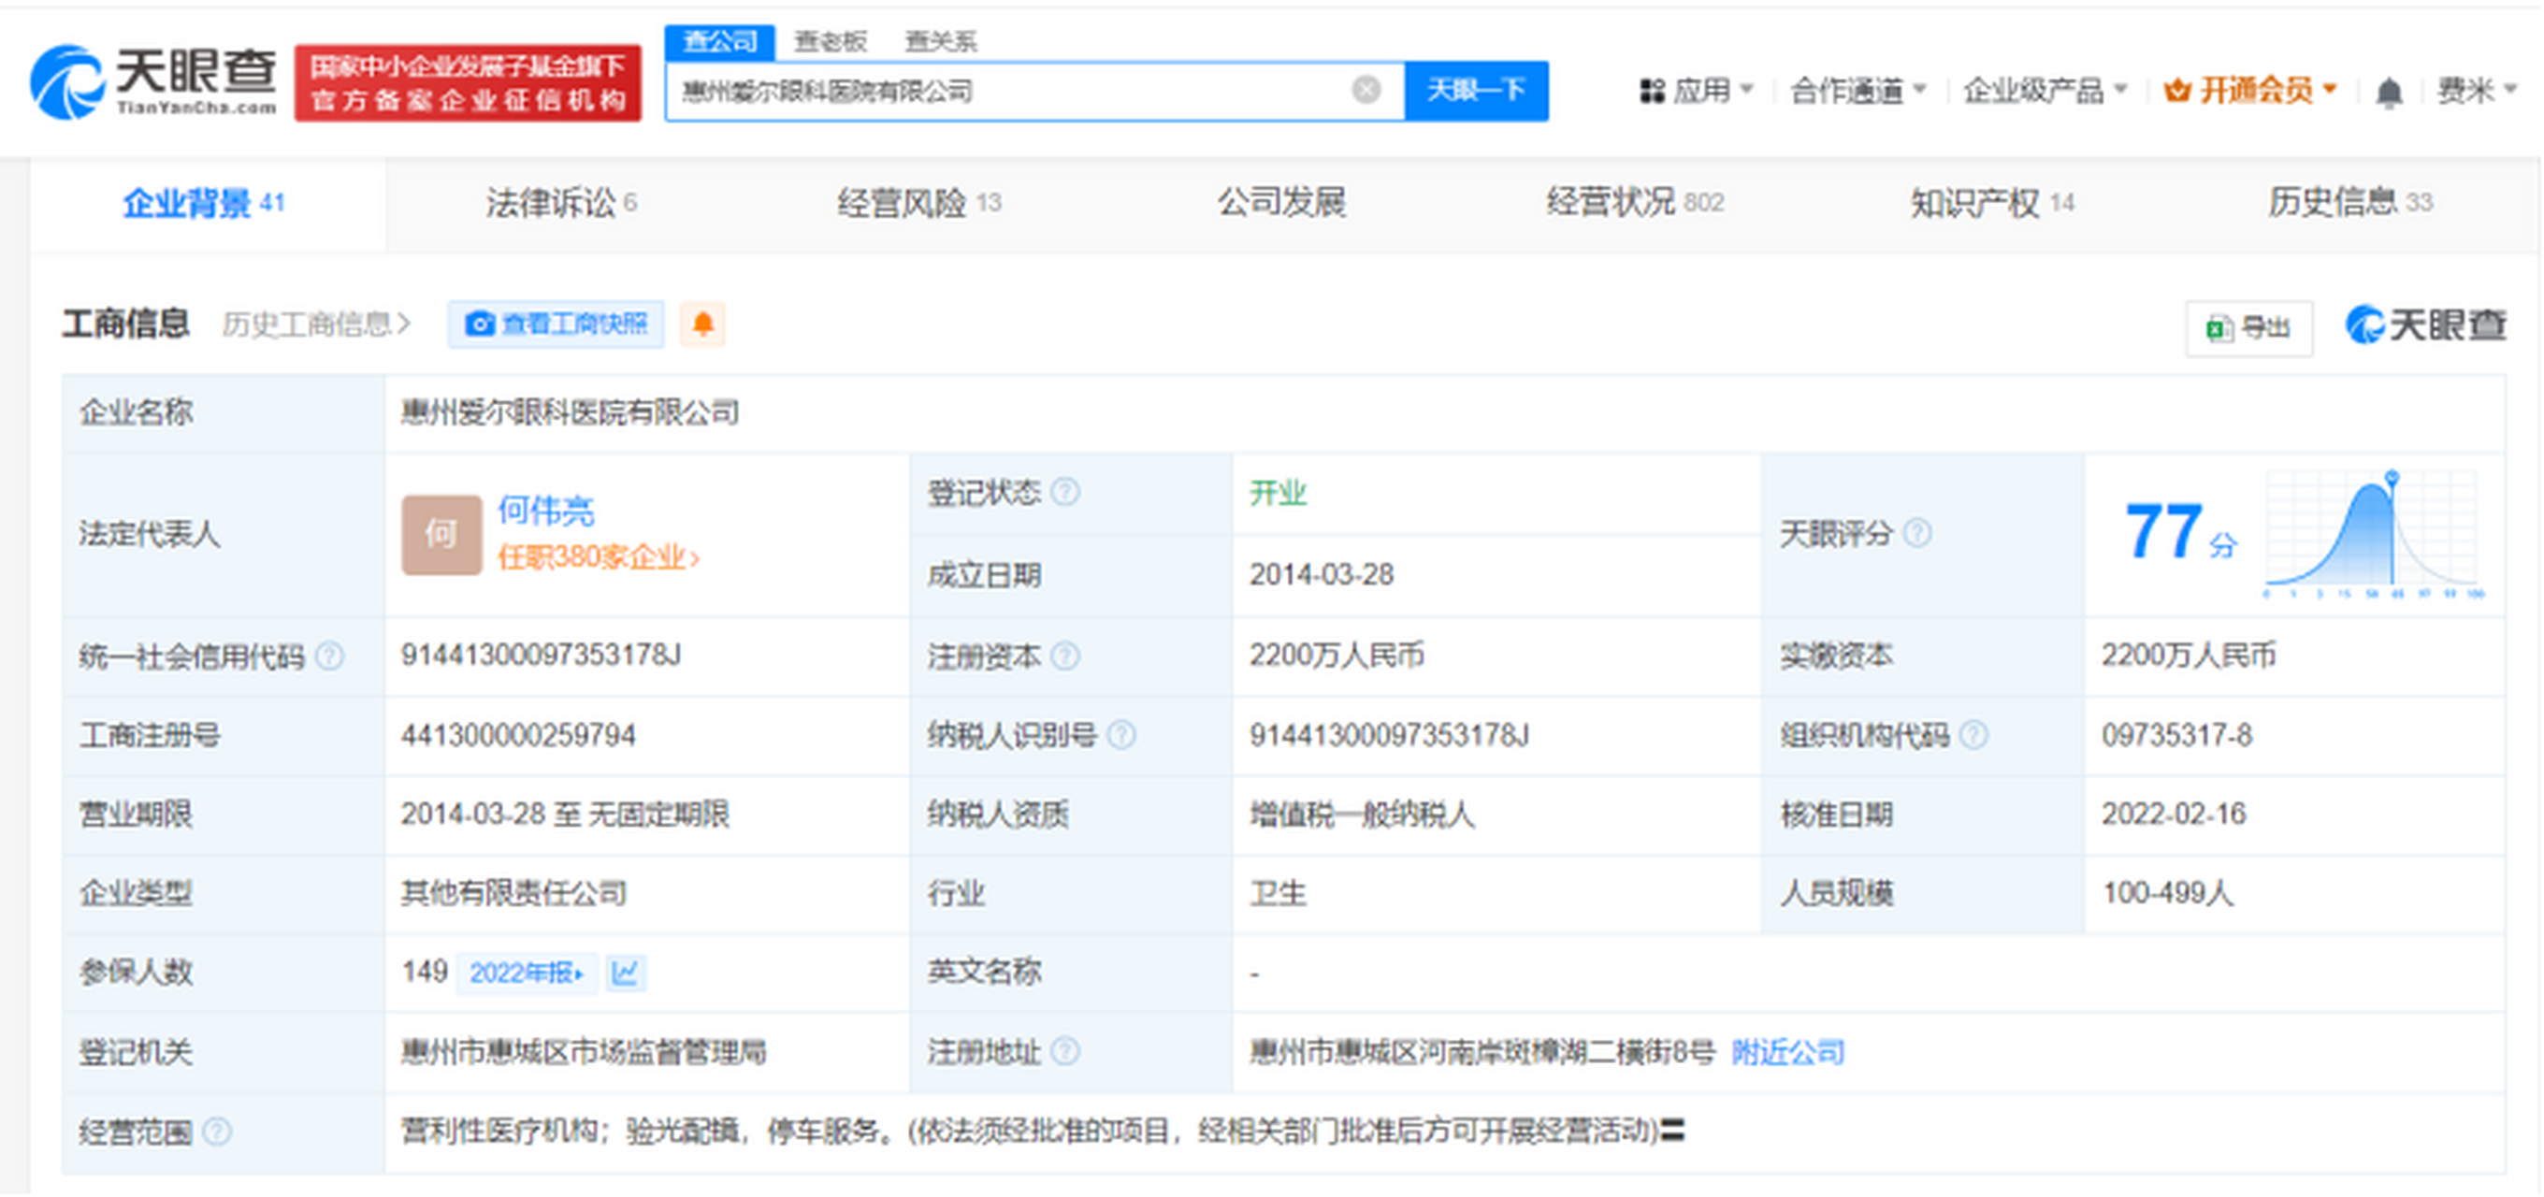Click 增值税一般纳税人 taxpayer qualification
2544x1197 pixels.
tap(1362, 814)
